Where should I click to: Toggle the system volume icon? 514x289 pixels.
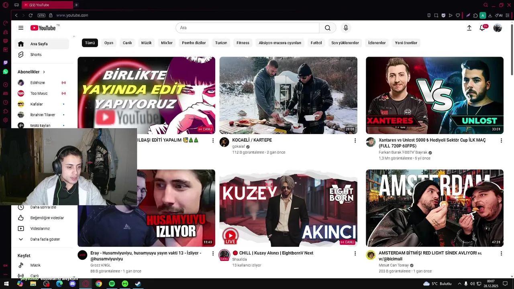point(472,284)
